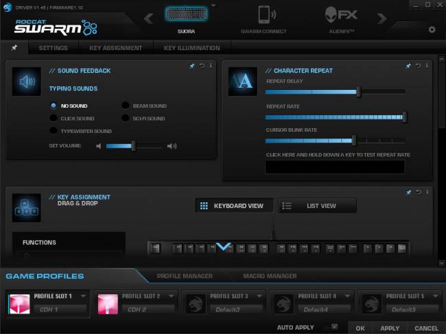Image resolution: width=446 pixels, height=334 pixels.
Task: Click the pin tab icon
Action: tap(14, 48)
